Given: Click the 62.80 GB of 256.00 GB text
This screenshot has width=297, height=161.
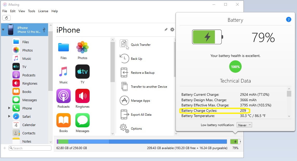Looking at the screenshot, I should point(72,148).
